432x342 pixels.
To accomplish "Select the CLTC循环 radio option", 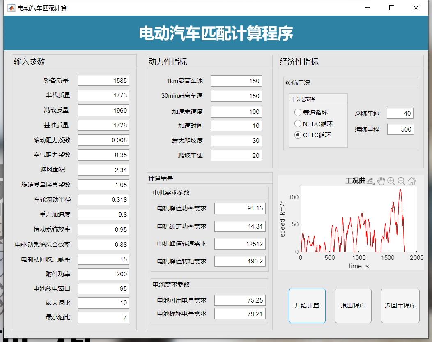I will 298,135.
